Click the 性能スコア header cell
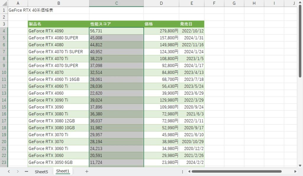 click(x=116, y=24)
